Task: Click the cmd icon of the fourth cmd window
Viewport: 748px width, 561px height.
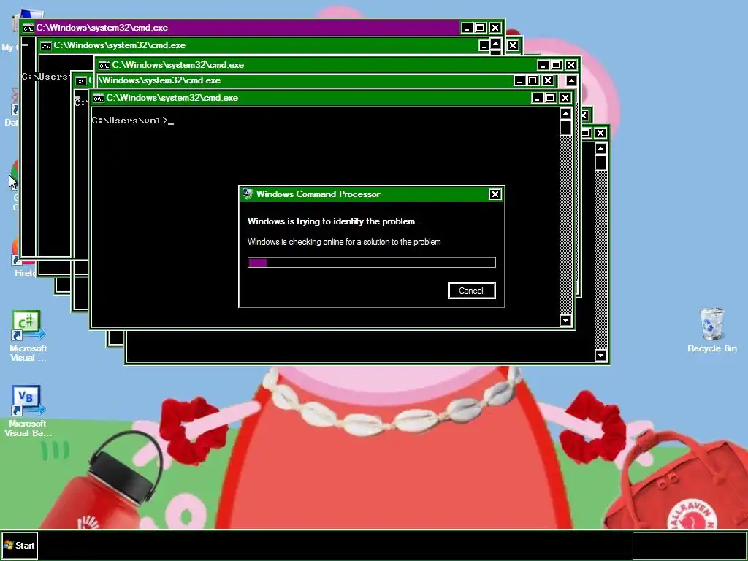Action: (x=81, y=80)
